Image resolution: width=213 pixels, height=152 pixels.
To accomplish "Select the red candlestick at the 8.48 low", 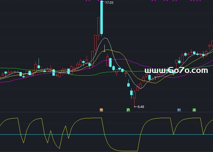I will (x=134, y=95).
